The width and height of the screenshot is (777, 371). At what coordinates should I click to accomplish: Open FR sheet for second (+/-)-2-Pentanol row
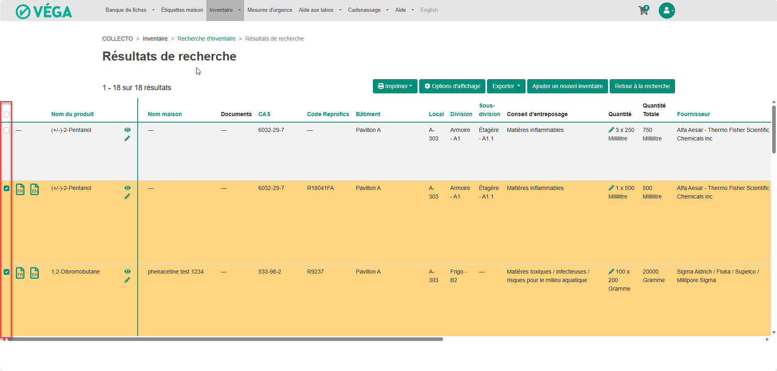pyautogui.click(x=20, y=189)
